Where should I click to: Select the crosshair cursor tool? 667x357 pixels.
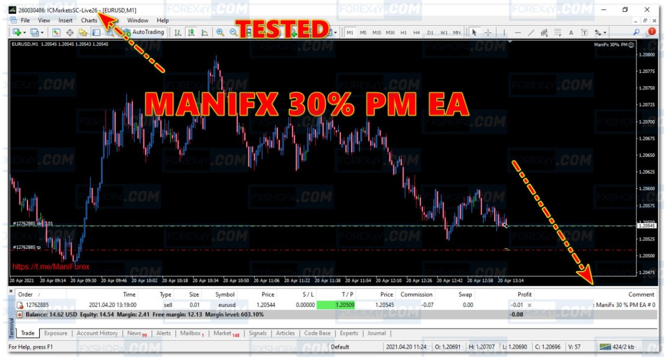pyautogui.click(x=488, y=32)
